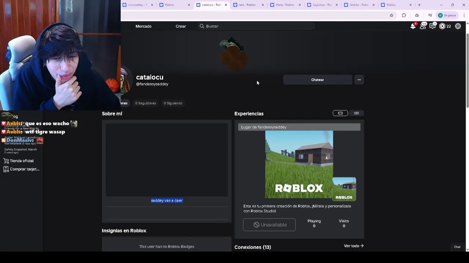This screenshot has height=263, width=469.
Task: Open the Roblox notifications bell
Action: (413, 26)
